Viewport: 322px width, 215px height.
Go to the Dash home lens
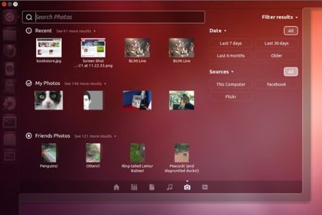tap(116, 187)
